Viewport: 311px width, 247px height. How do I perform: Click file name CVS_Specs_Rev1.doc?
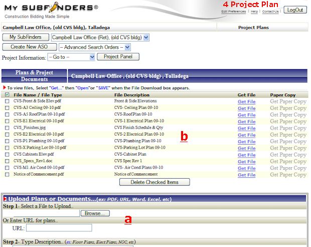pyautogui.click(x=33, y=161)
